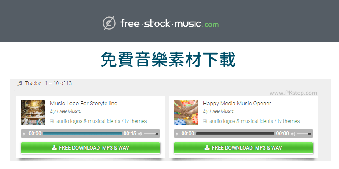Mute the Happy Media Music Opener player
This screenshot has width=339, height=169.
tap(293, 134)
